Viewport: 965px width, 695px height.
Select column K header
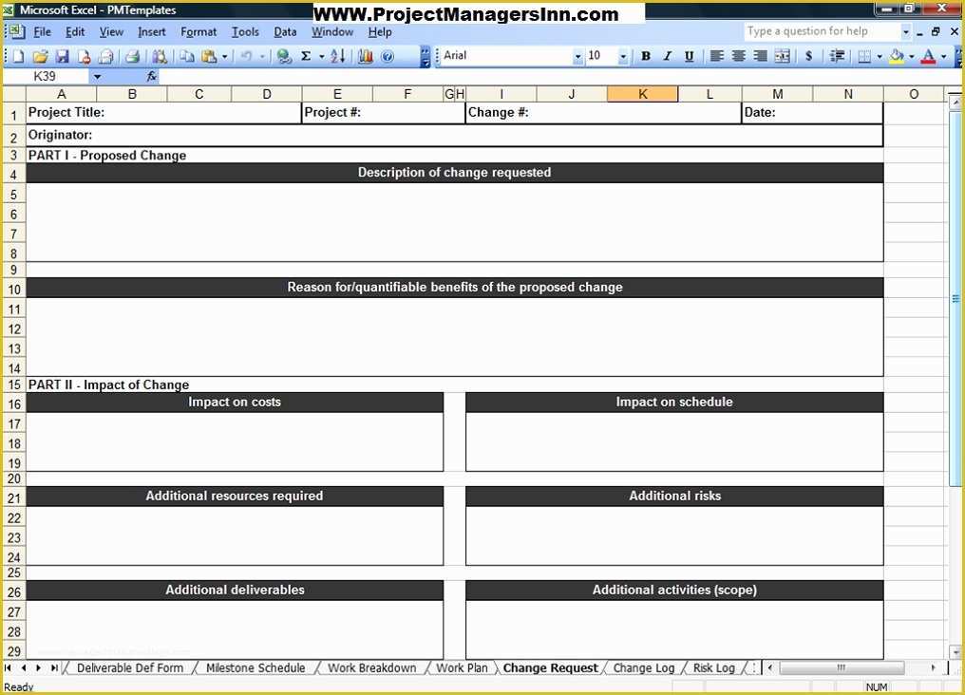click(x=642, y=94)
